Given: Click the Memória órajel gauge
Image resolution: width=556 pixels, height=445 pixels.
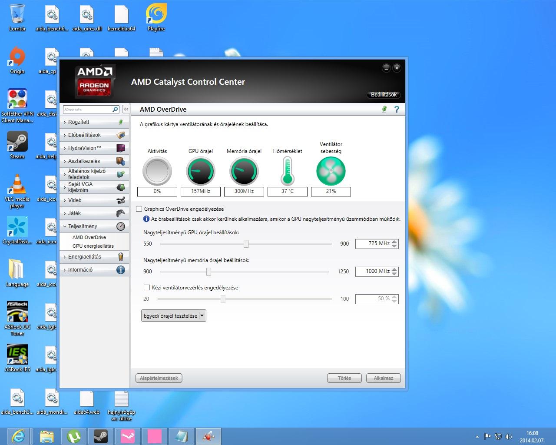Looking at the screenshot, I should 244,171.
